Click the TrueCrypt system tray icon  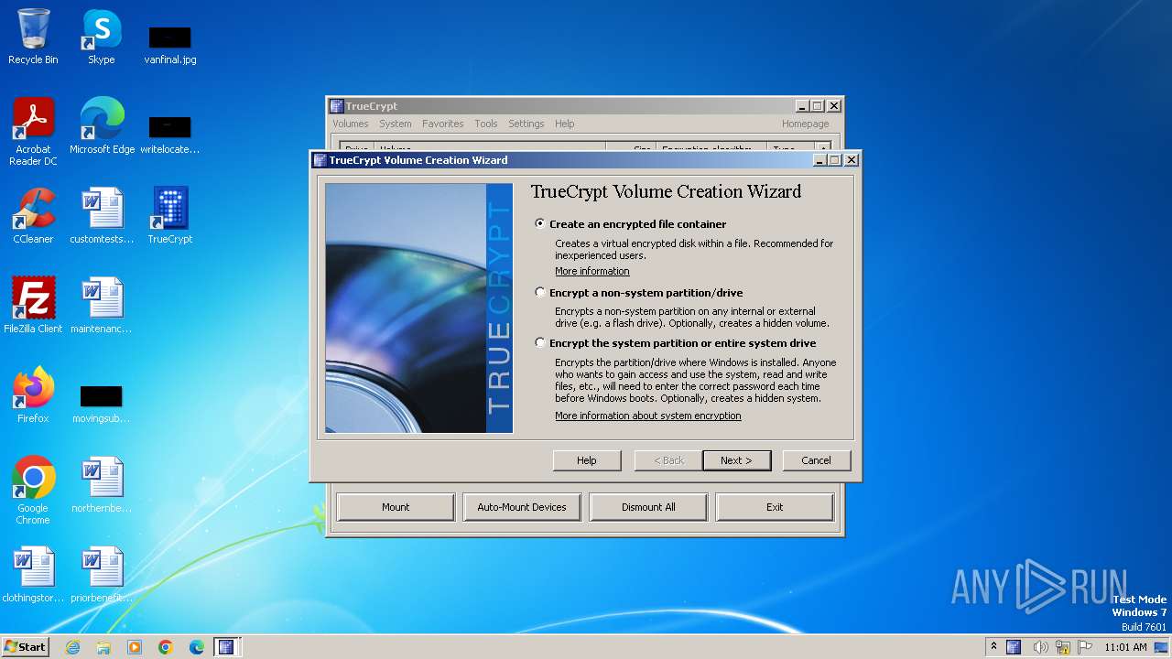pyautogui.click(x=1014, y=647)
